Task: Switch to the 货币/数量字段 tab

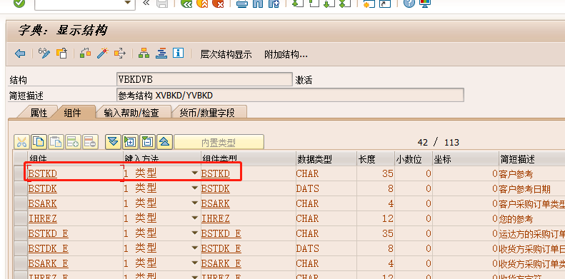Action: pos(207,113)
